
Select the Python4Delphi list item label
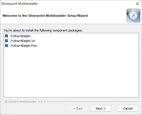point(21,36)
